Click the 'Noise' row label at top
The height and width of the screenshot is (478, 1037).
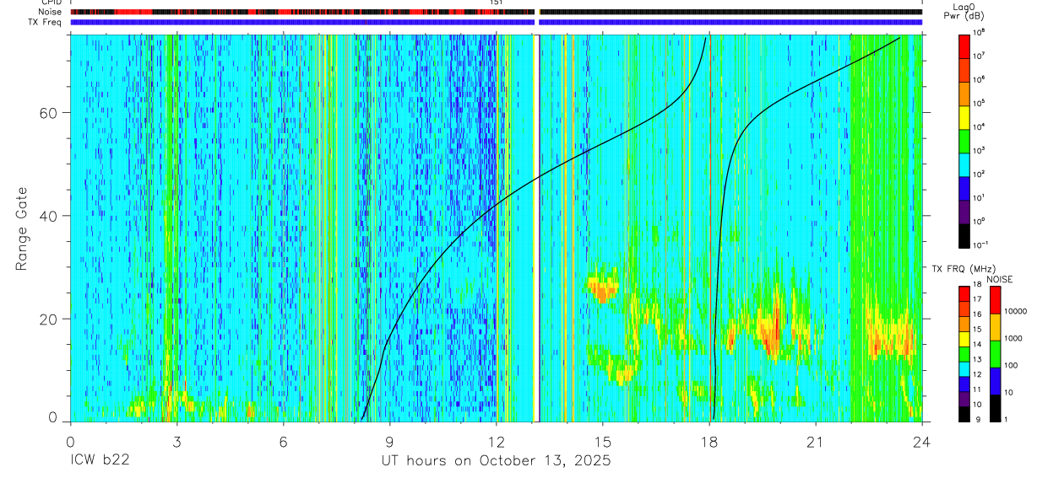pos(50,12)
